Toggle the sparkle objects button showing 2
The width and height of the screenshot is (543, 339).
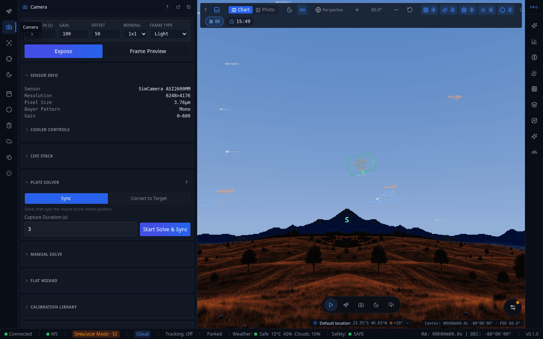[448, 10]
